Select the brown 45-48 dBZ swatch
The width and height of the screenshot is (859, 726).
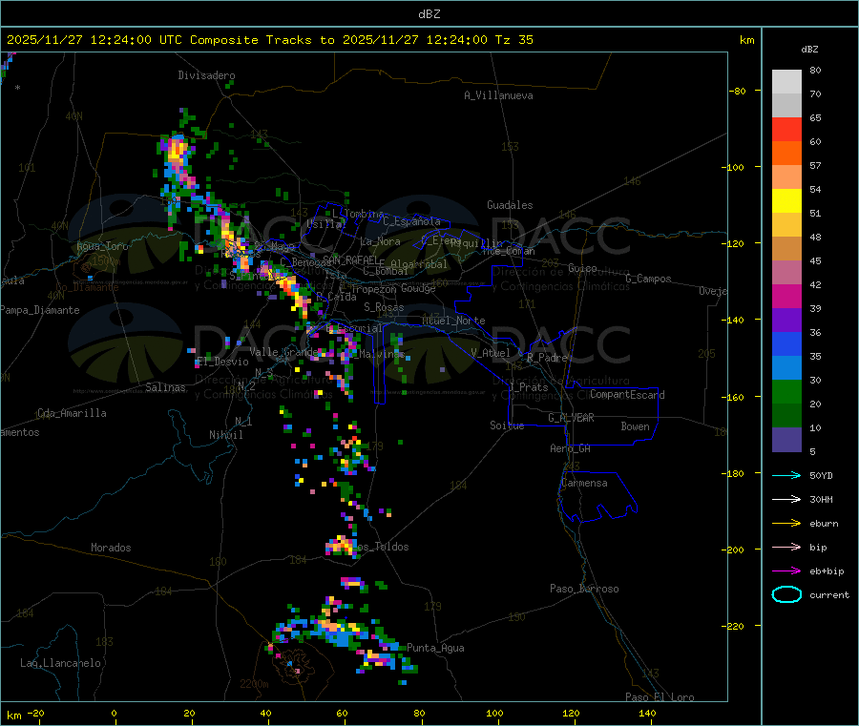[x=786, y=249]
